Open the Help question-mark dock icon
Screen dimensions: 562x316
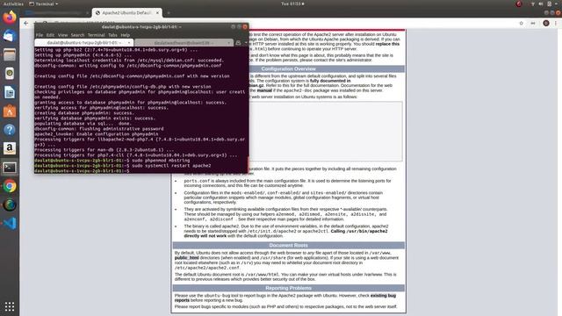[x=10, y=130]
